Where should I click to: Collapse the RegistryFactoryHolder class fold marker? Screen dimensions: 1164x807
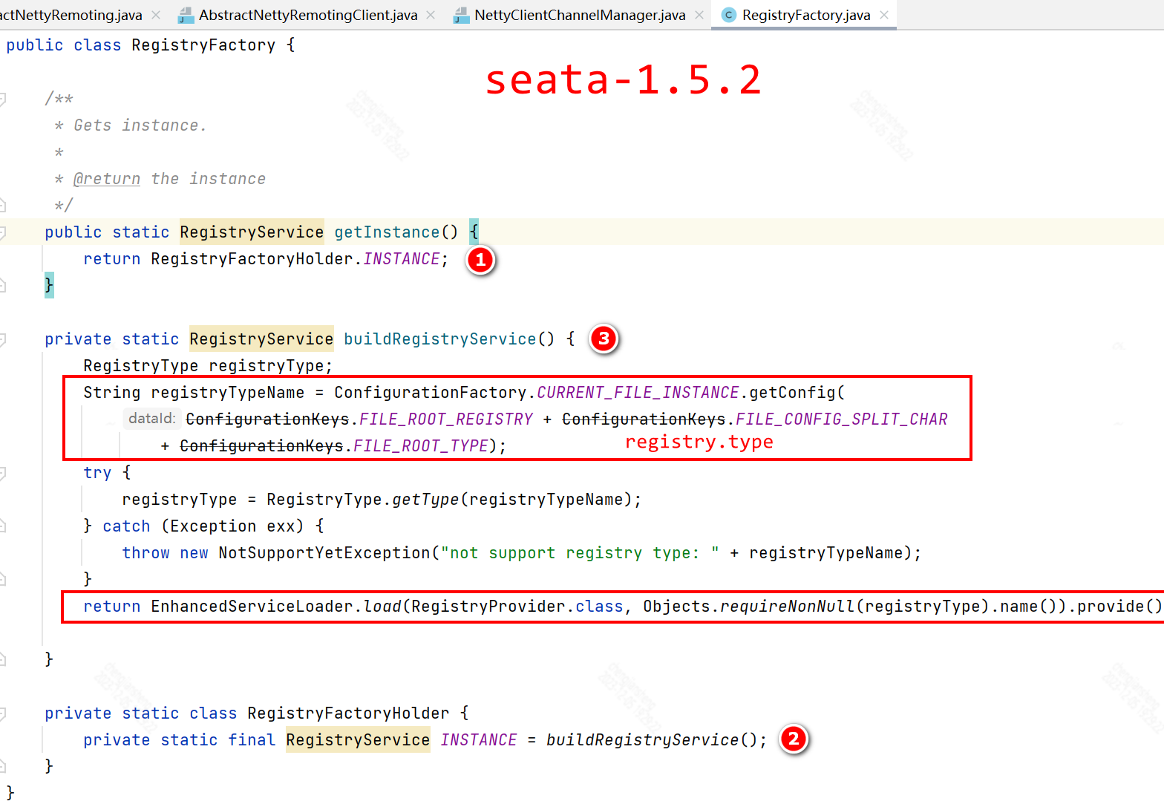click(3, 713)
